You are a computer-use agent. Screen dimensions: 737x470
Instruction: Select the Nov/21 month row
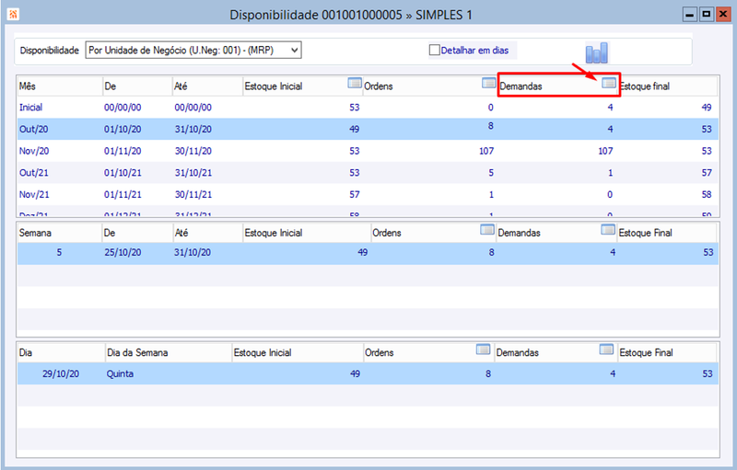[x=368, y=194]
